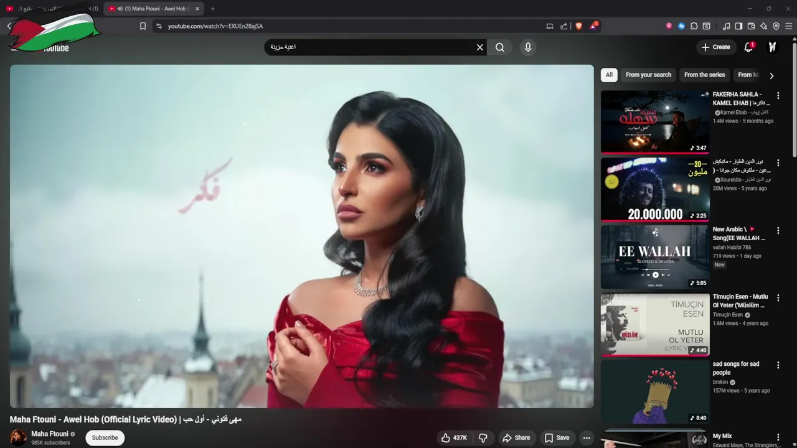
Task: Mute the tab via its speaker icon
Action: (120, 9)
